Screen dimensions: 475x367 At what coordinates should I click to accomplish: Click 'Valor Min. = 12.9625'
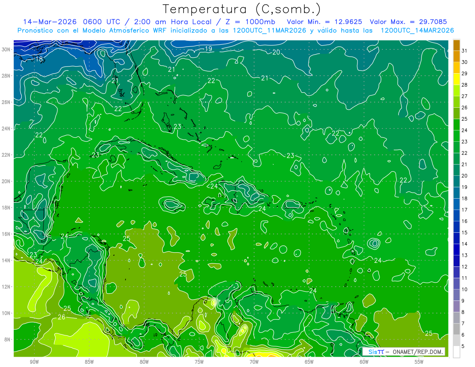point(324,22)
